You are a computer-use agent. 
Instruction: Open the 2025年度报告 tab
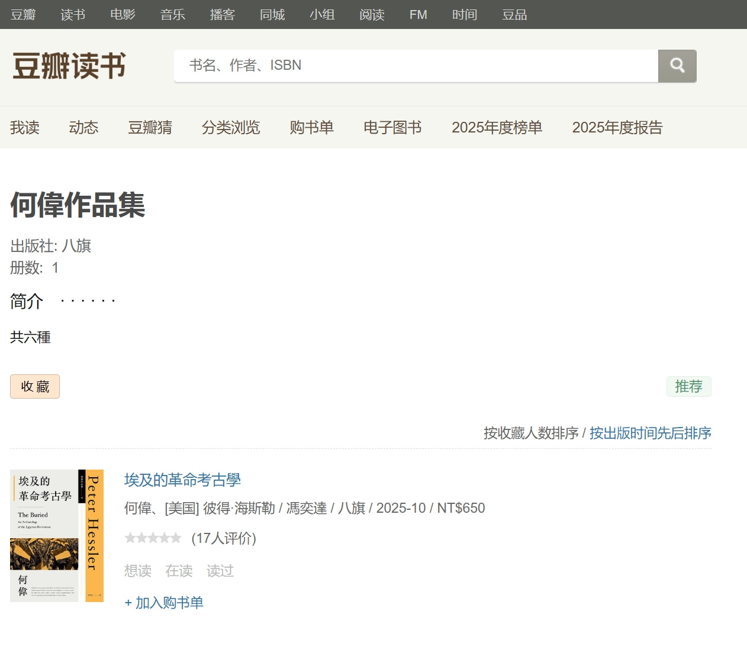[x=617, y=128]
